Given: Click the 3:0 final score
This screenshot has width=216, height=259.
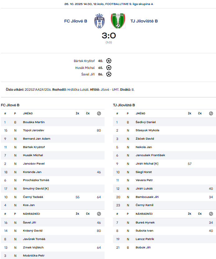Looking at the screenshot, I should click(109, 36).
